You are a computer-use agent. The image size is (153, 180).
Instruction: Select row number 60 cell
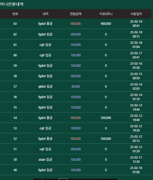pyautogui.click(x=15, y=55)
